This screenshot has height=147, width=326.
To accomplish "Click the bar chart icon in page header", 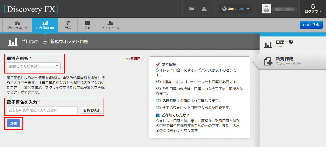I will pyautogui.click(x=13, y=42).
